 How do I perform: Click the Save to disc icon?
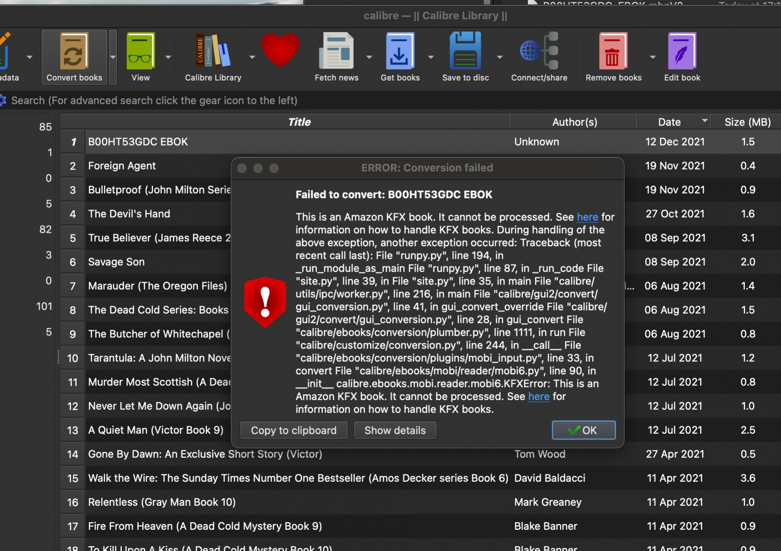click(x=465, y=51)
